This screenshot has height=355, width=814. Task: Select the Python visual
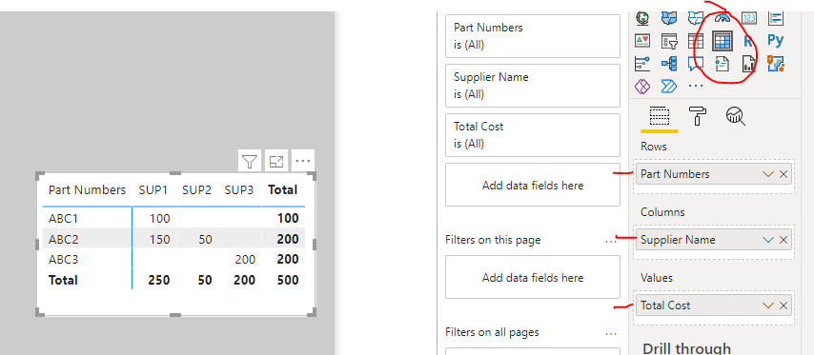776,40
